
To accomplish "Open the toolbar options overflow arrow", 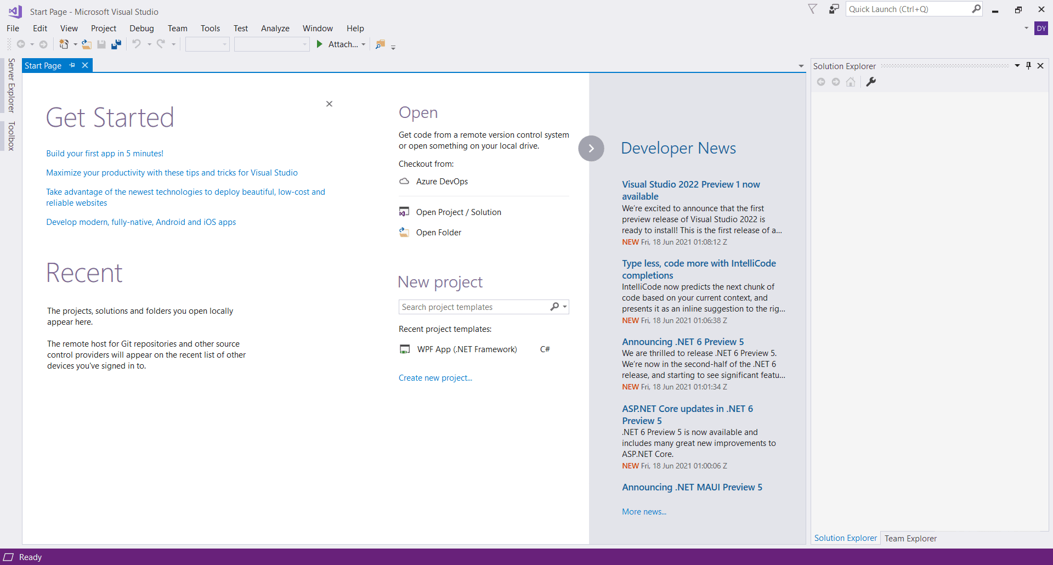I will coord(393,47).
